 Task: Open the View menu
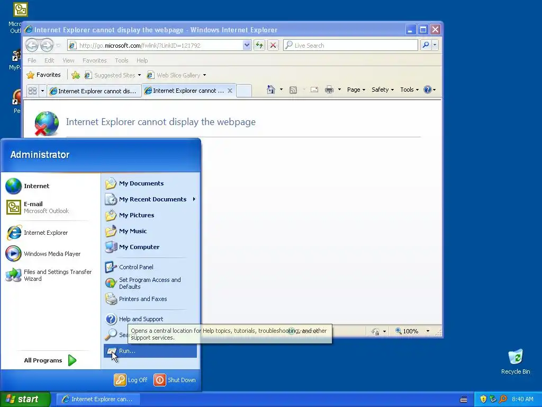68,60
